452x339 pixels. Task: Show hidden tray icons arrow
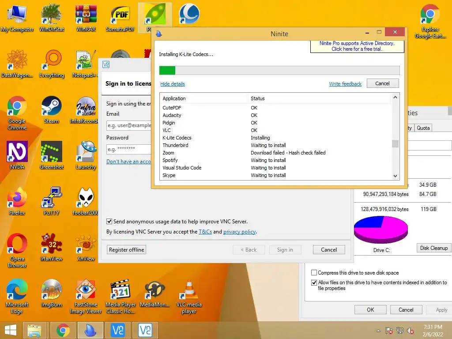point(378,331)
